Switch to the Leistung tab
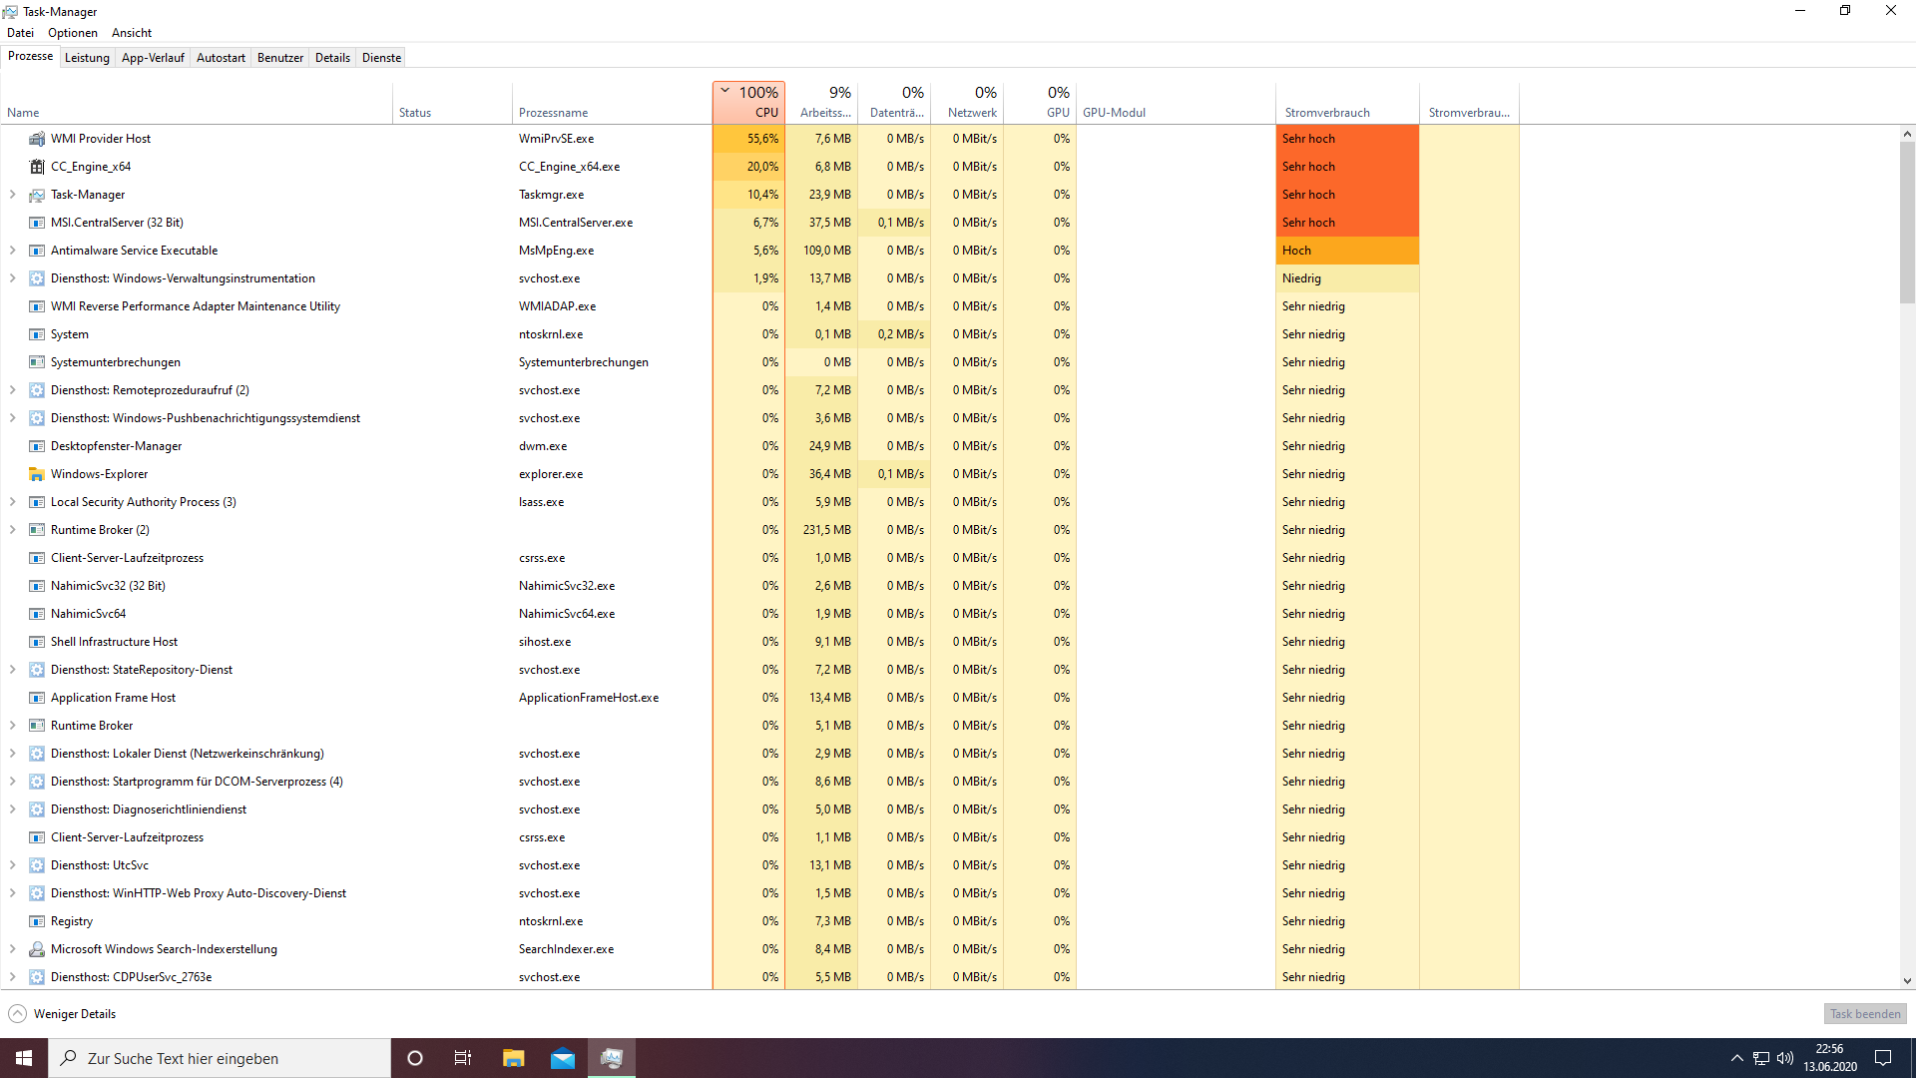 pos(87,58)
